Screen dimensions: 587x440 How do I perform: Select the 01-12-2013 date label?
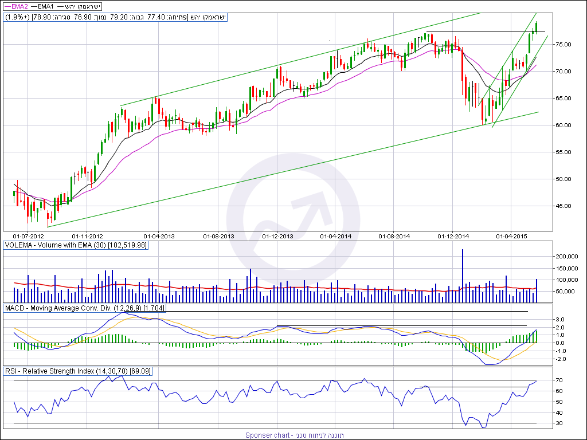[x=277, y=237]
